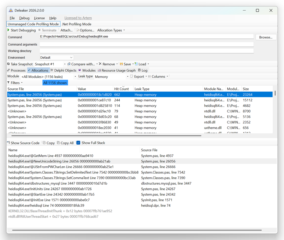The image size is (284, 240).
Task: Open the Debug menu
Action: (24, 18)
